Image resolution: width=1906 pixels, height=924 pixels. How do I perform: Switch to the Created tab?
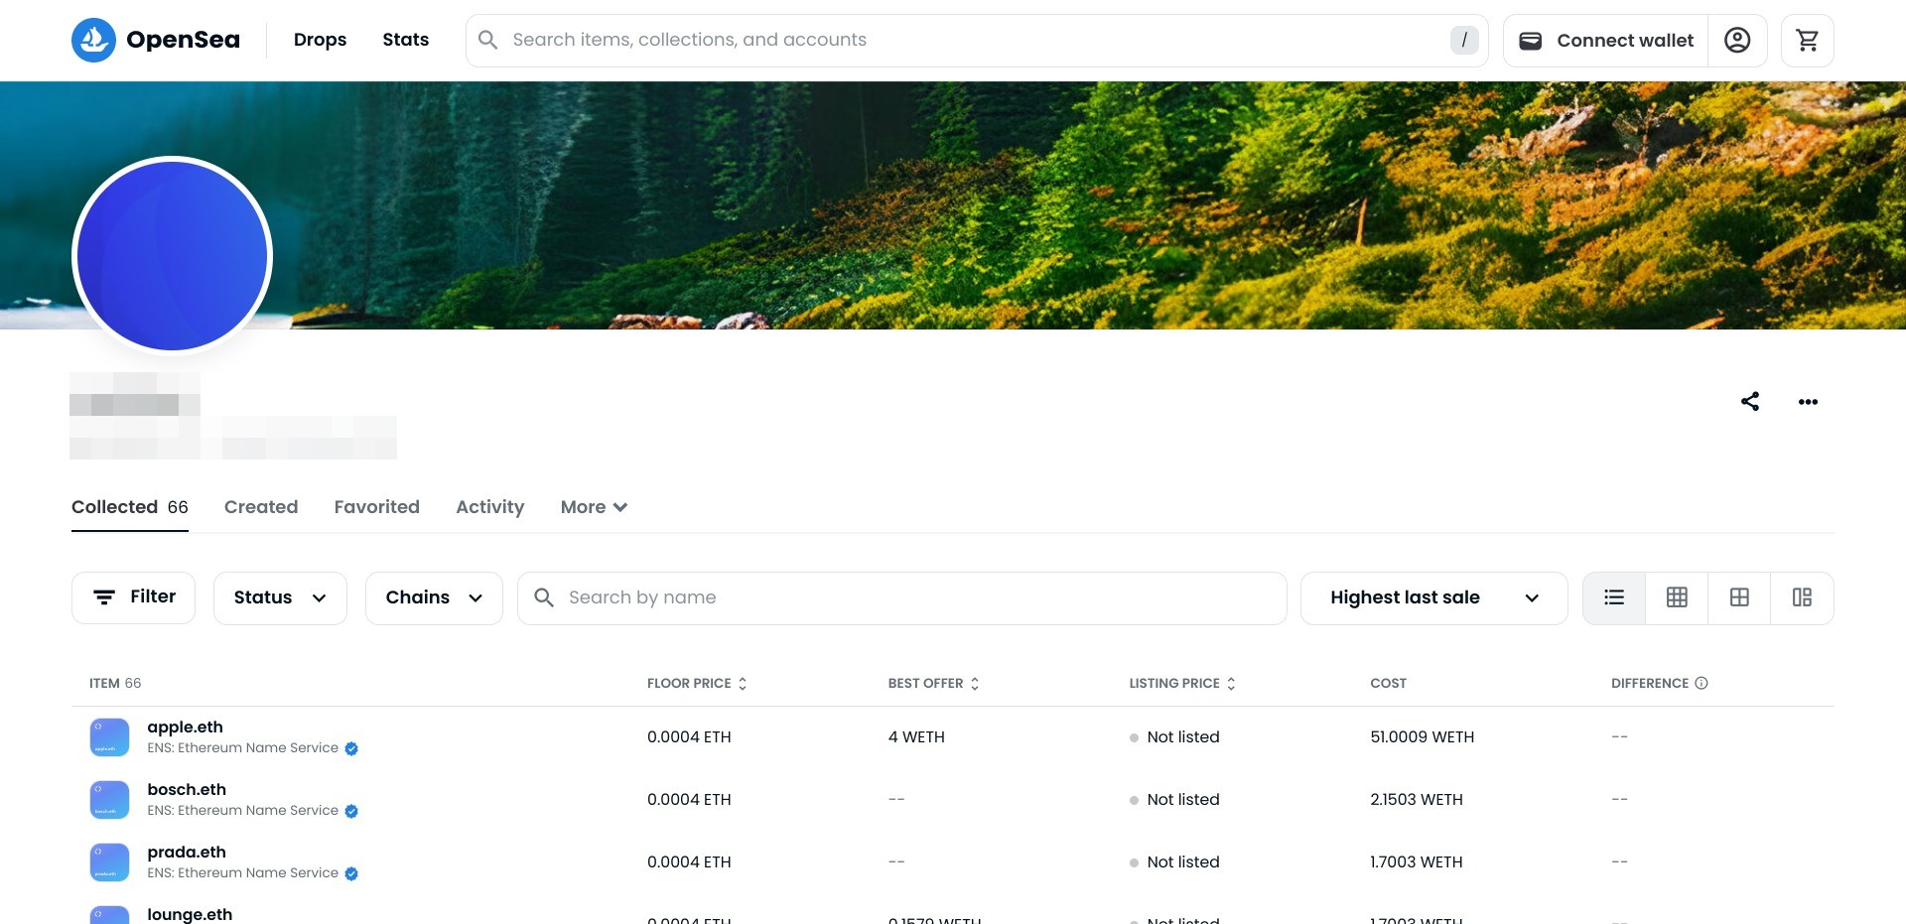click(261, 507)
